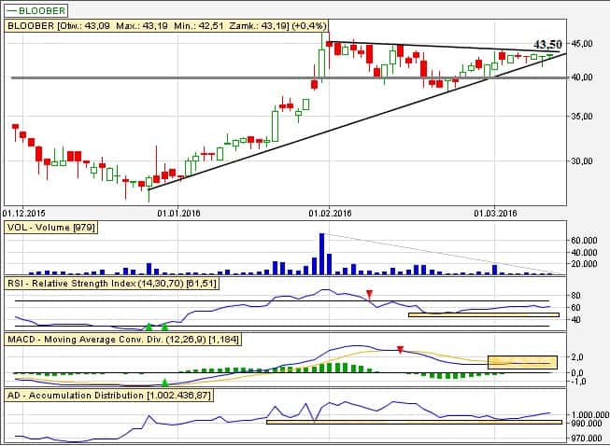Screen dimensions: 610x446
Task: Click the green up arrow in MACD panel
Action: [164, 383]
